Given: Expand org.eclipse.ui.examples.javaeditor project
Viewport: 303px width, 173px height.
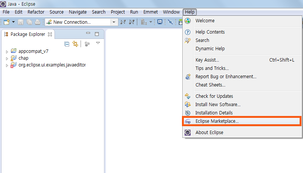Looking at the screenshot, I should [7, 65].
